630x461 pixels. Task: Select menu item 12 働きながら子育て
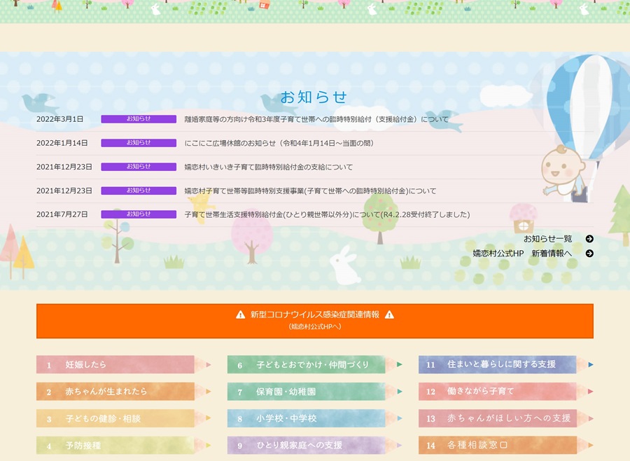pyautogui.click(x=498, y=392)
